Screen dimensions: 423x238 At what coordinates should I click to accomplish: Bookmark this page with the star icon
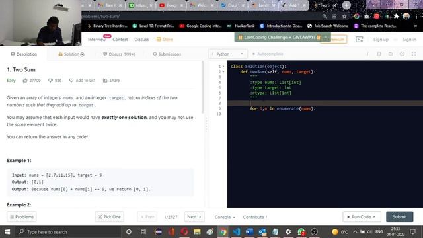pyautogui.click(x=344, y=16)
